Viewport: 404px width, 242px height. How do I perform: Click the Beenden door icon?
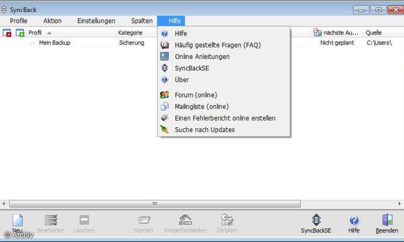click(x=387, y=220)
